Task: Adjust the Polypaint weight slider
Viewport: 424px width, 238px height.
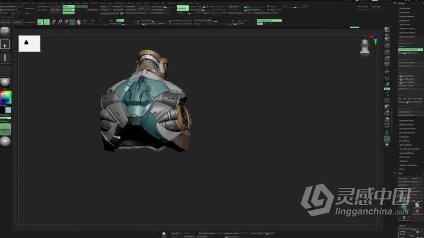Action: [x=410, y=53]
